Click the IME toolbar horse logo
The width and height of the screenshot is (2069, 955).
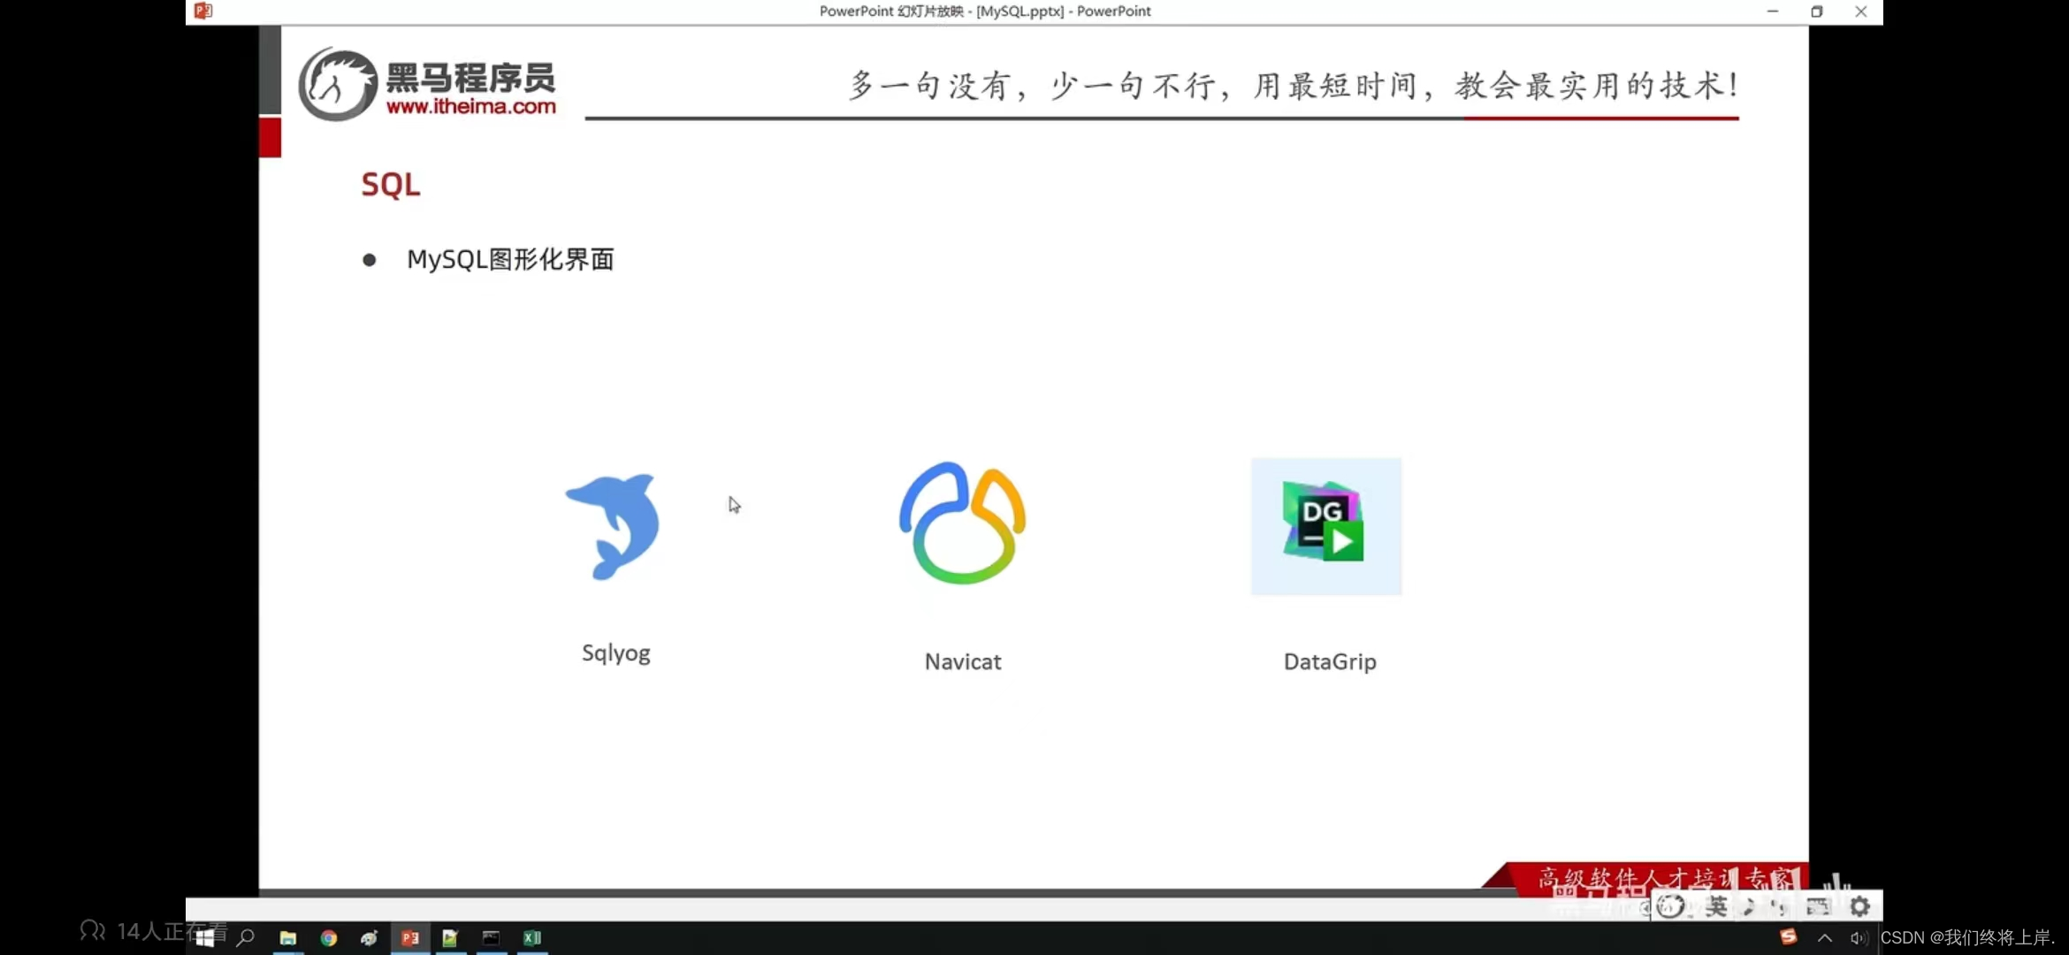[1670, 906]
